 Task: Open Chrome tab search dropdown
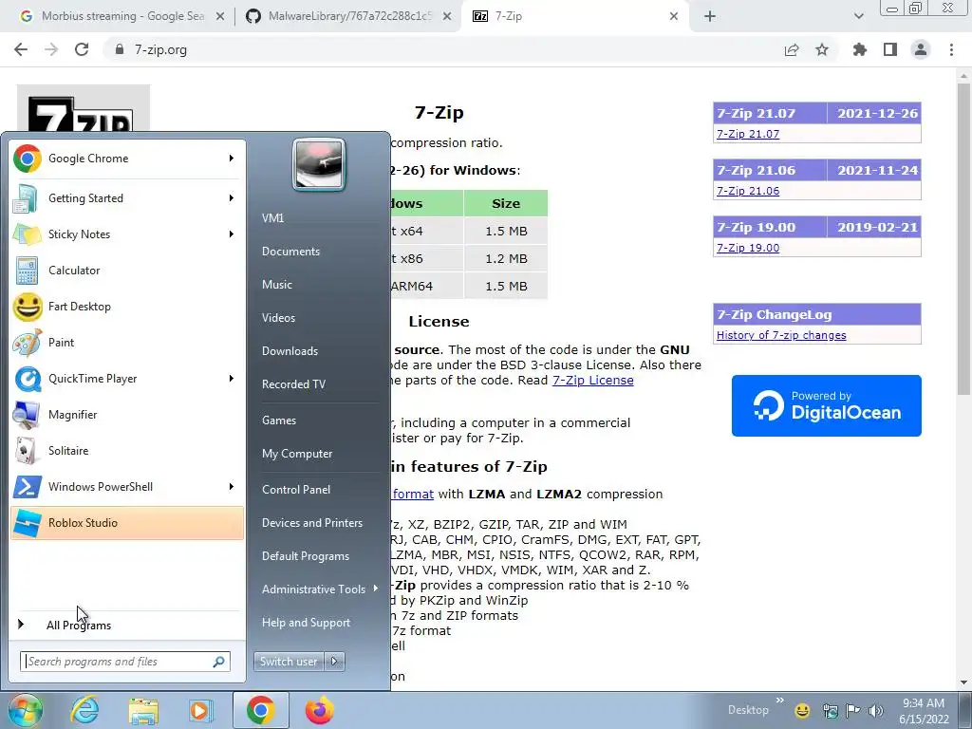(x=858, y=17)
